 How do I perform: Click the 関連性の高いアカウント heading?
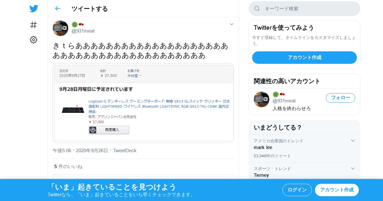[x=287, y=81]
